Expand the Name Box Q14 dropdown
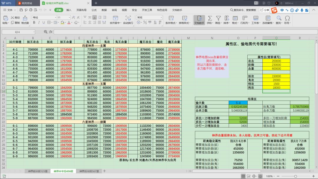The image size is (318, 179). pos(34,32)
